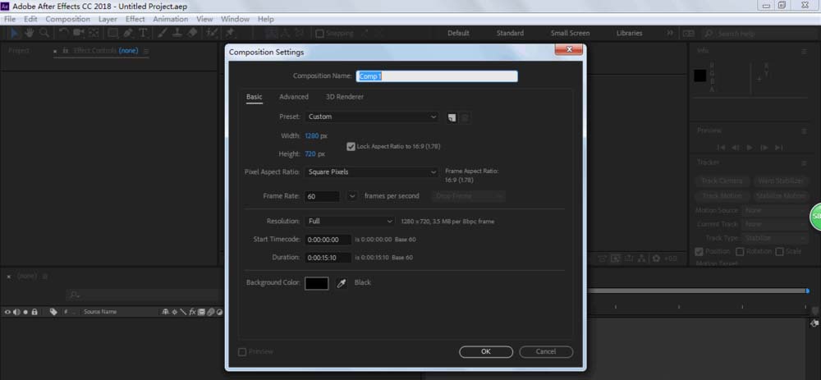Open the Current Track dropdown in Tracker
821x380 pixels.
[x=775, y=224]
